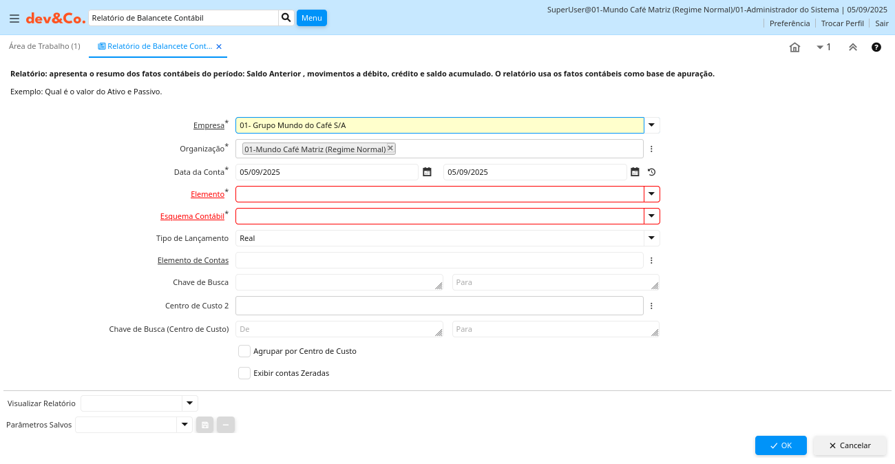Click the Centro de Custo 2 field

[x=439, y=306]
